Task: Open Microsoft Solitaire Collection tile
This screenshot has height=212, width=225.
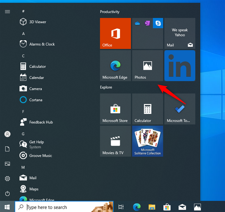Action: [148, 141]
